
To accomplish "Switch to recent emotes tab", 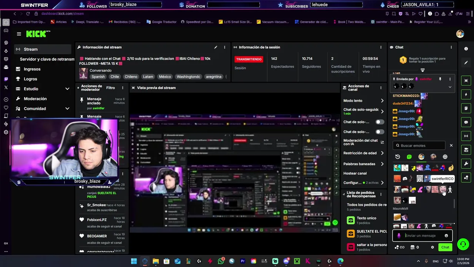I will point(398,157).
